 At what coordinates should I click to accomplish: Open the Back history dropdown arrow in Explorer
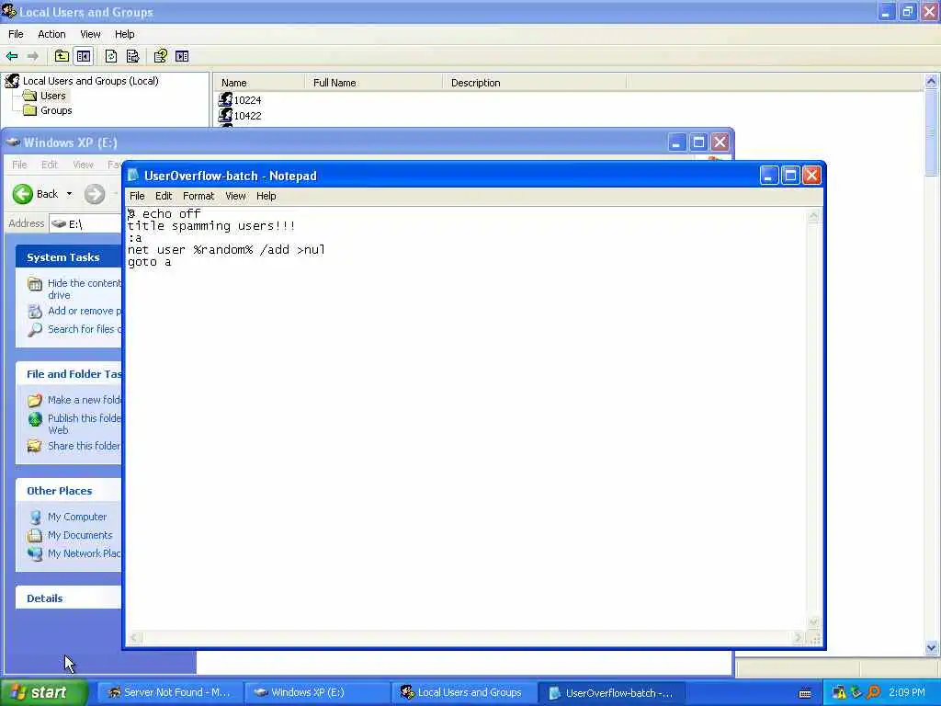[69, 194]
